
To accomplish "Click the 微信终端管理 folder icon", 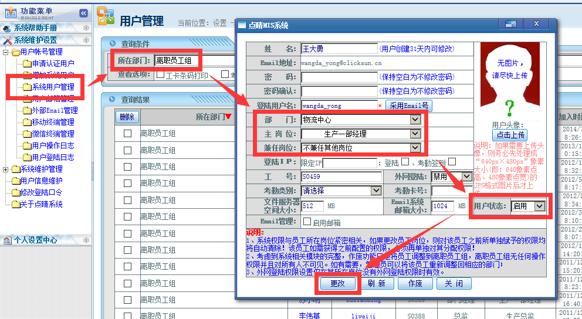I will point(27,134).
